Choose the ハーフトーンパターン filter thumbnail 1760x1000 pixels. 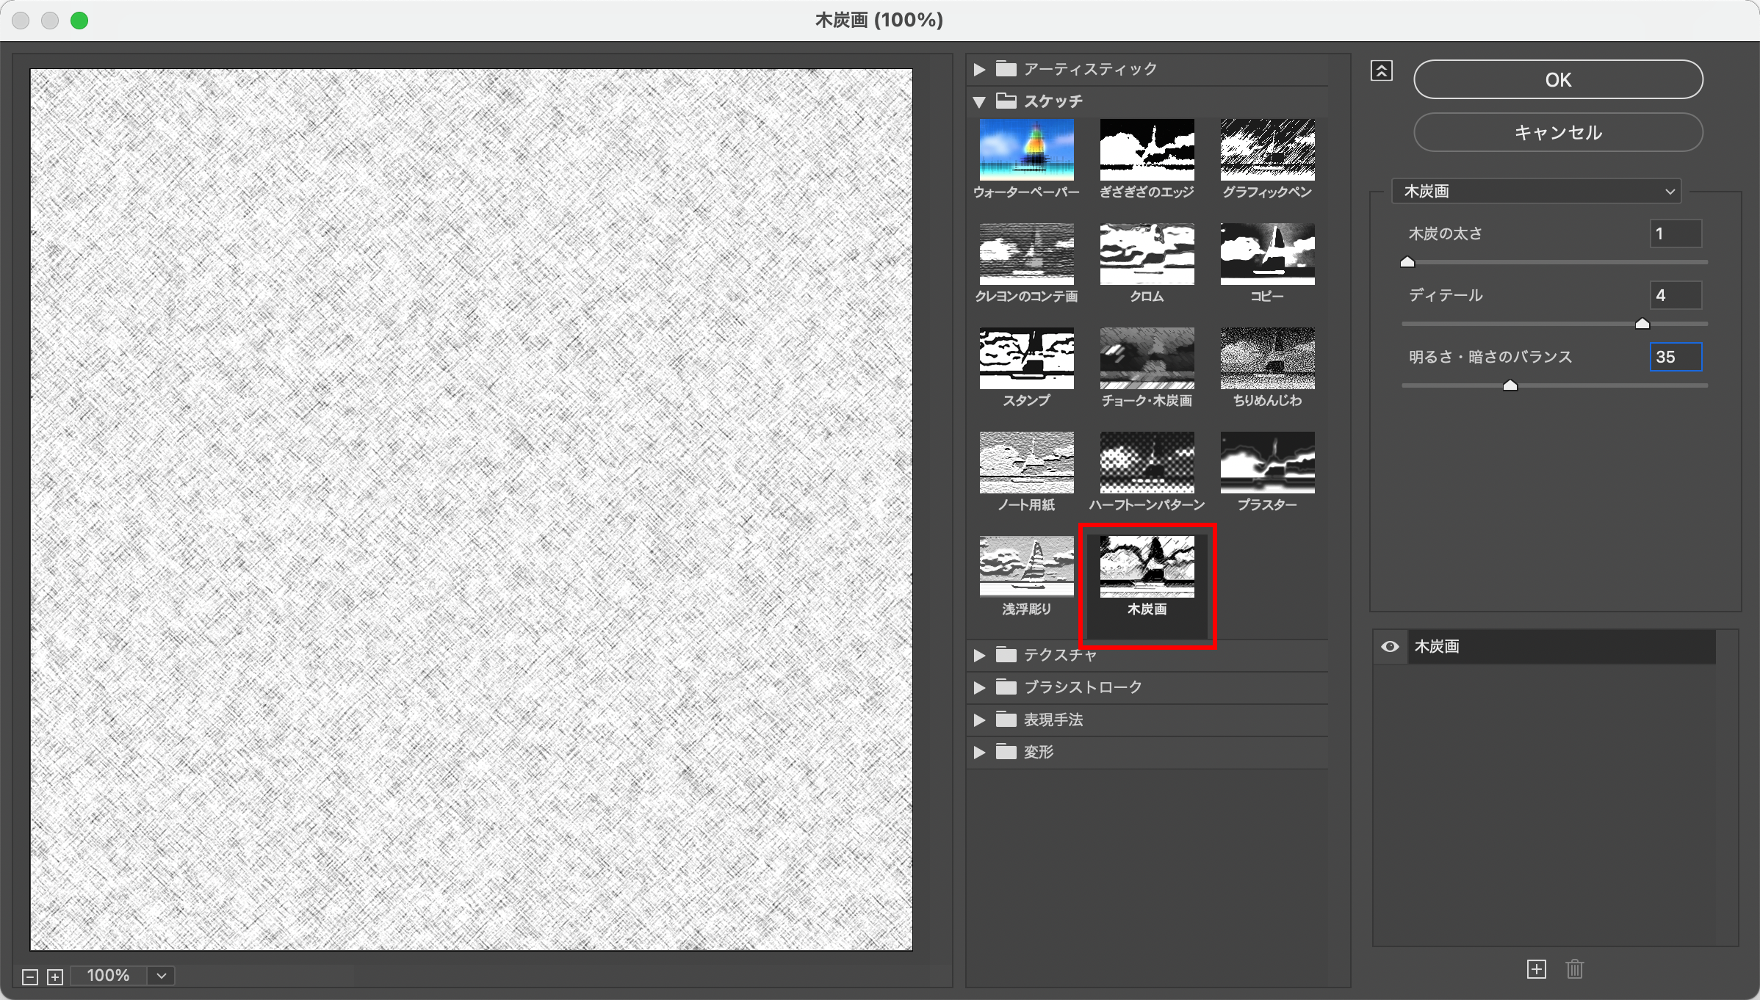tap(1147, 463)
